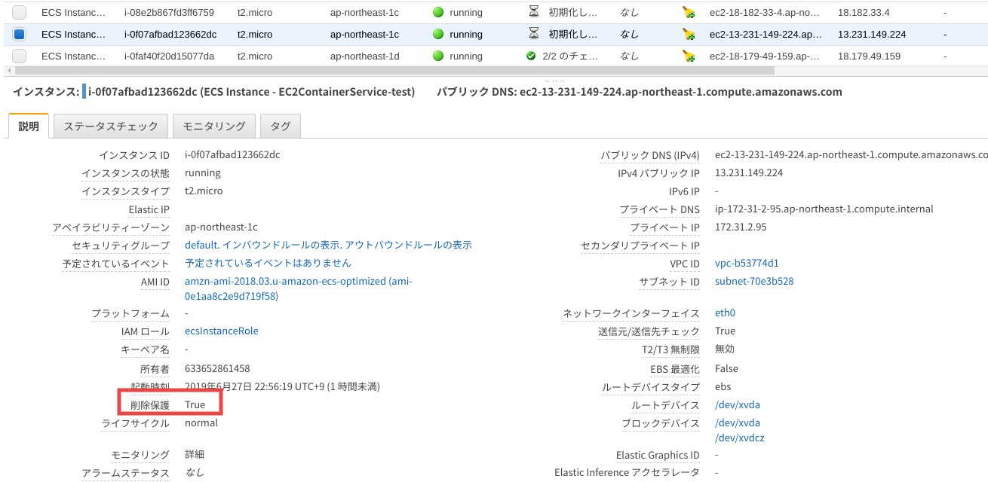Click alarm bell icon for instance 13.231.149.224

coord(688,35)
